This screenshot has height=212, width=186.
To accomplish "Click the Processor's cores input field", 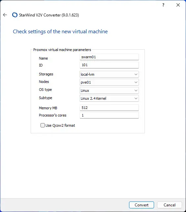I will pos(109,115).
